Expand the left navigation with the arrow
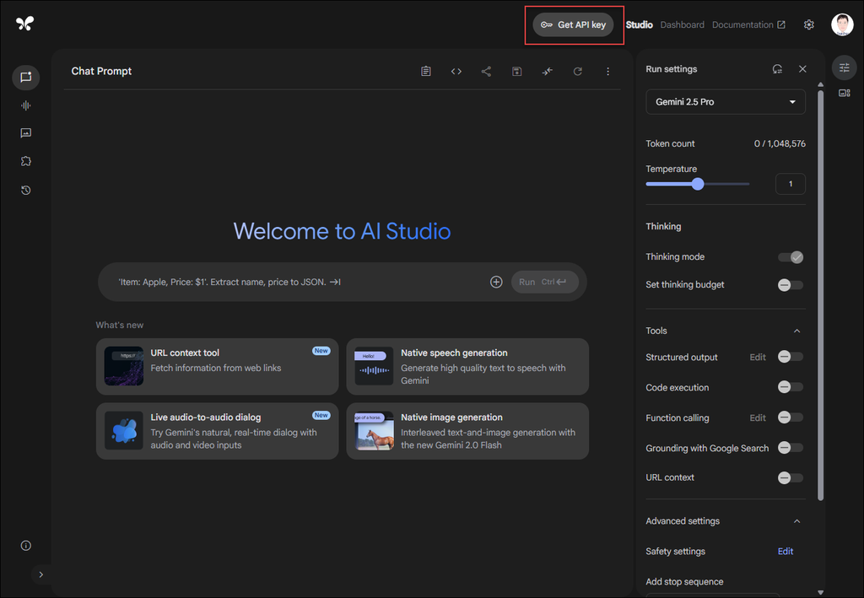The image size is (864, 598). tap(40, 574)
